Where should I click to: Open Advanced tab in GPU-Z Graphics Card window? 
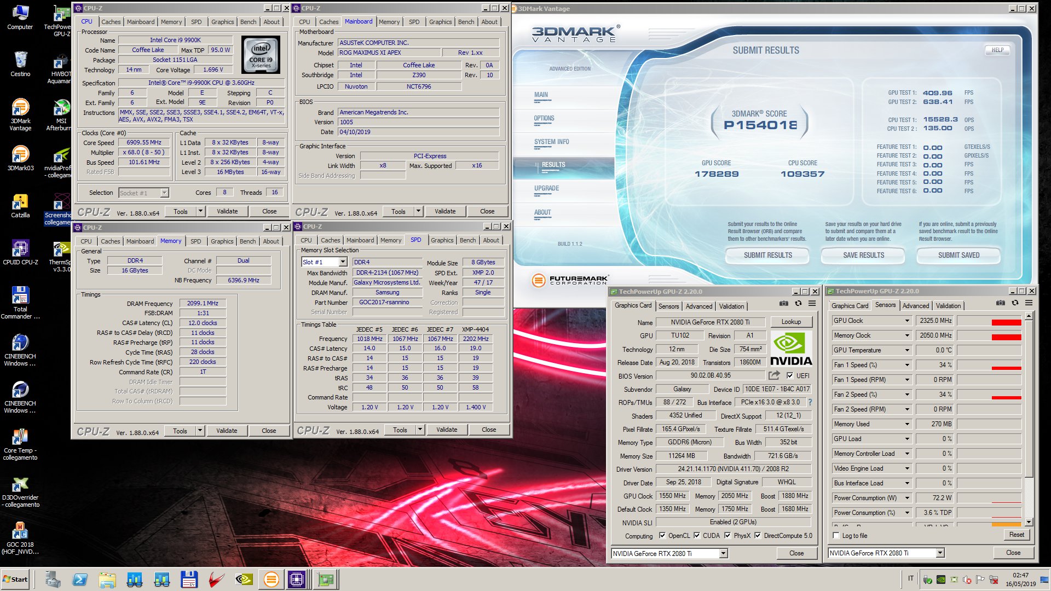(x=699, y=306)
